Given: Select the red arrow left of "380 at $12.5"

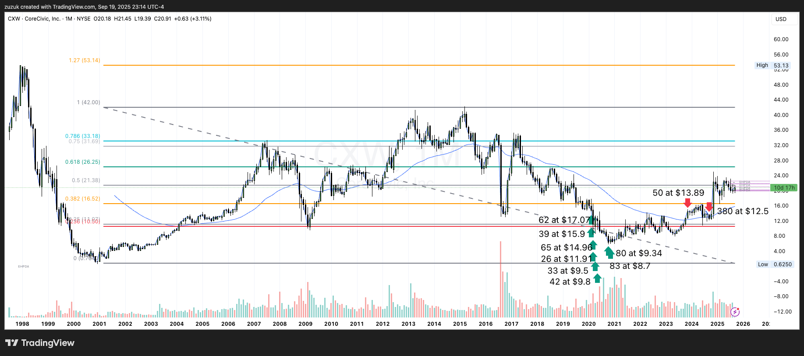Looking at the screenshot, I should [709, 207].
